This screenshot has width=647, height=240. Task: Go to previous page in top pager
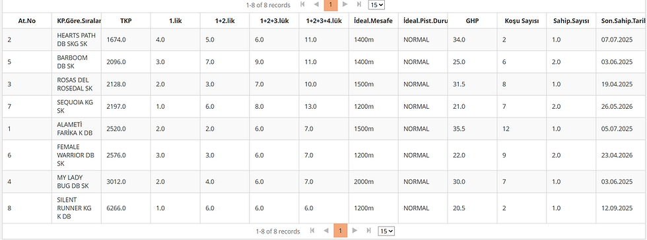[316, 5]
